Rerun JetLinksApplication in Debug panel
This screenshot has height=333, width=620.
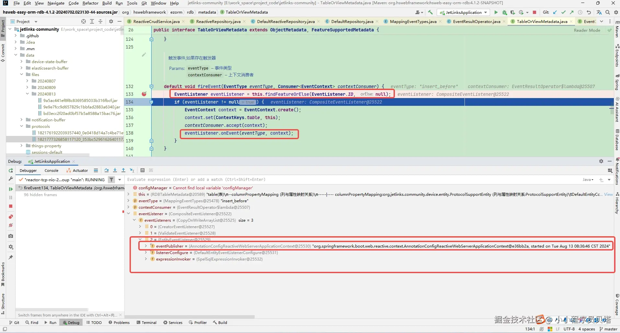tap(11, 171)
